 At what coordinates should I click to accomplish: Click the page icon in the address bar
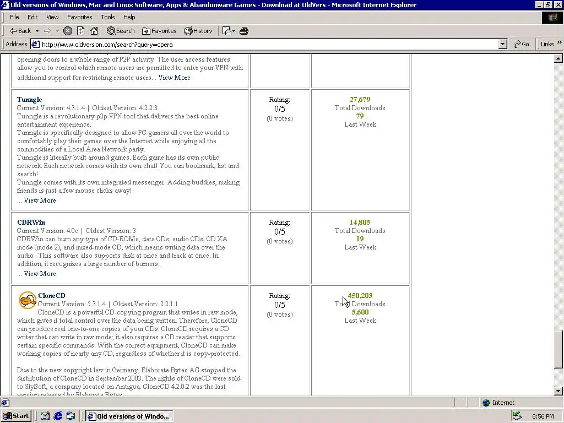[x=35, y=44]
